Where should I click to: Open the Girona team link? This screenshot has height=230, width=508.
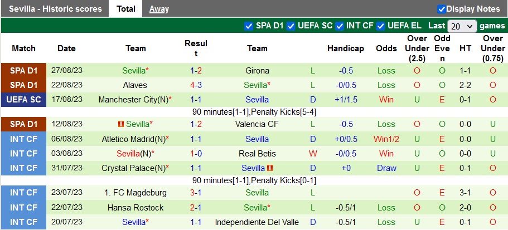(257, 71)
